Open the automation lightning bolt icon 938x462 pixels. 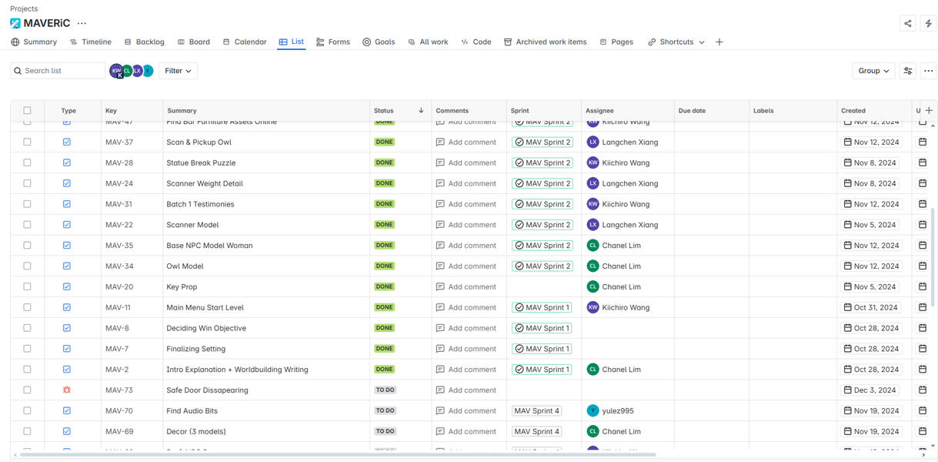pos(928,23)
